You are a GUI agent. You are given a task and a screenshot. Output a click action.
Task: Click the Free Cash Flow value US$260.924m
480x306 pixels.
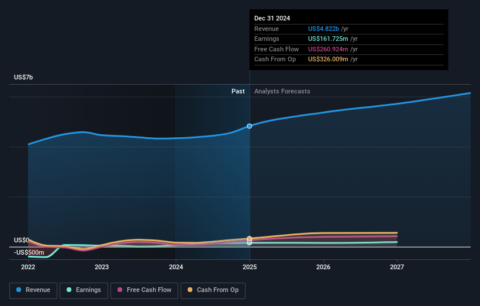pos(328,49)
